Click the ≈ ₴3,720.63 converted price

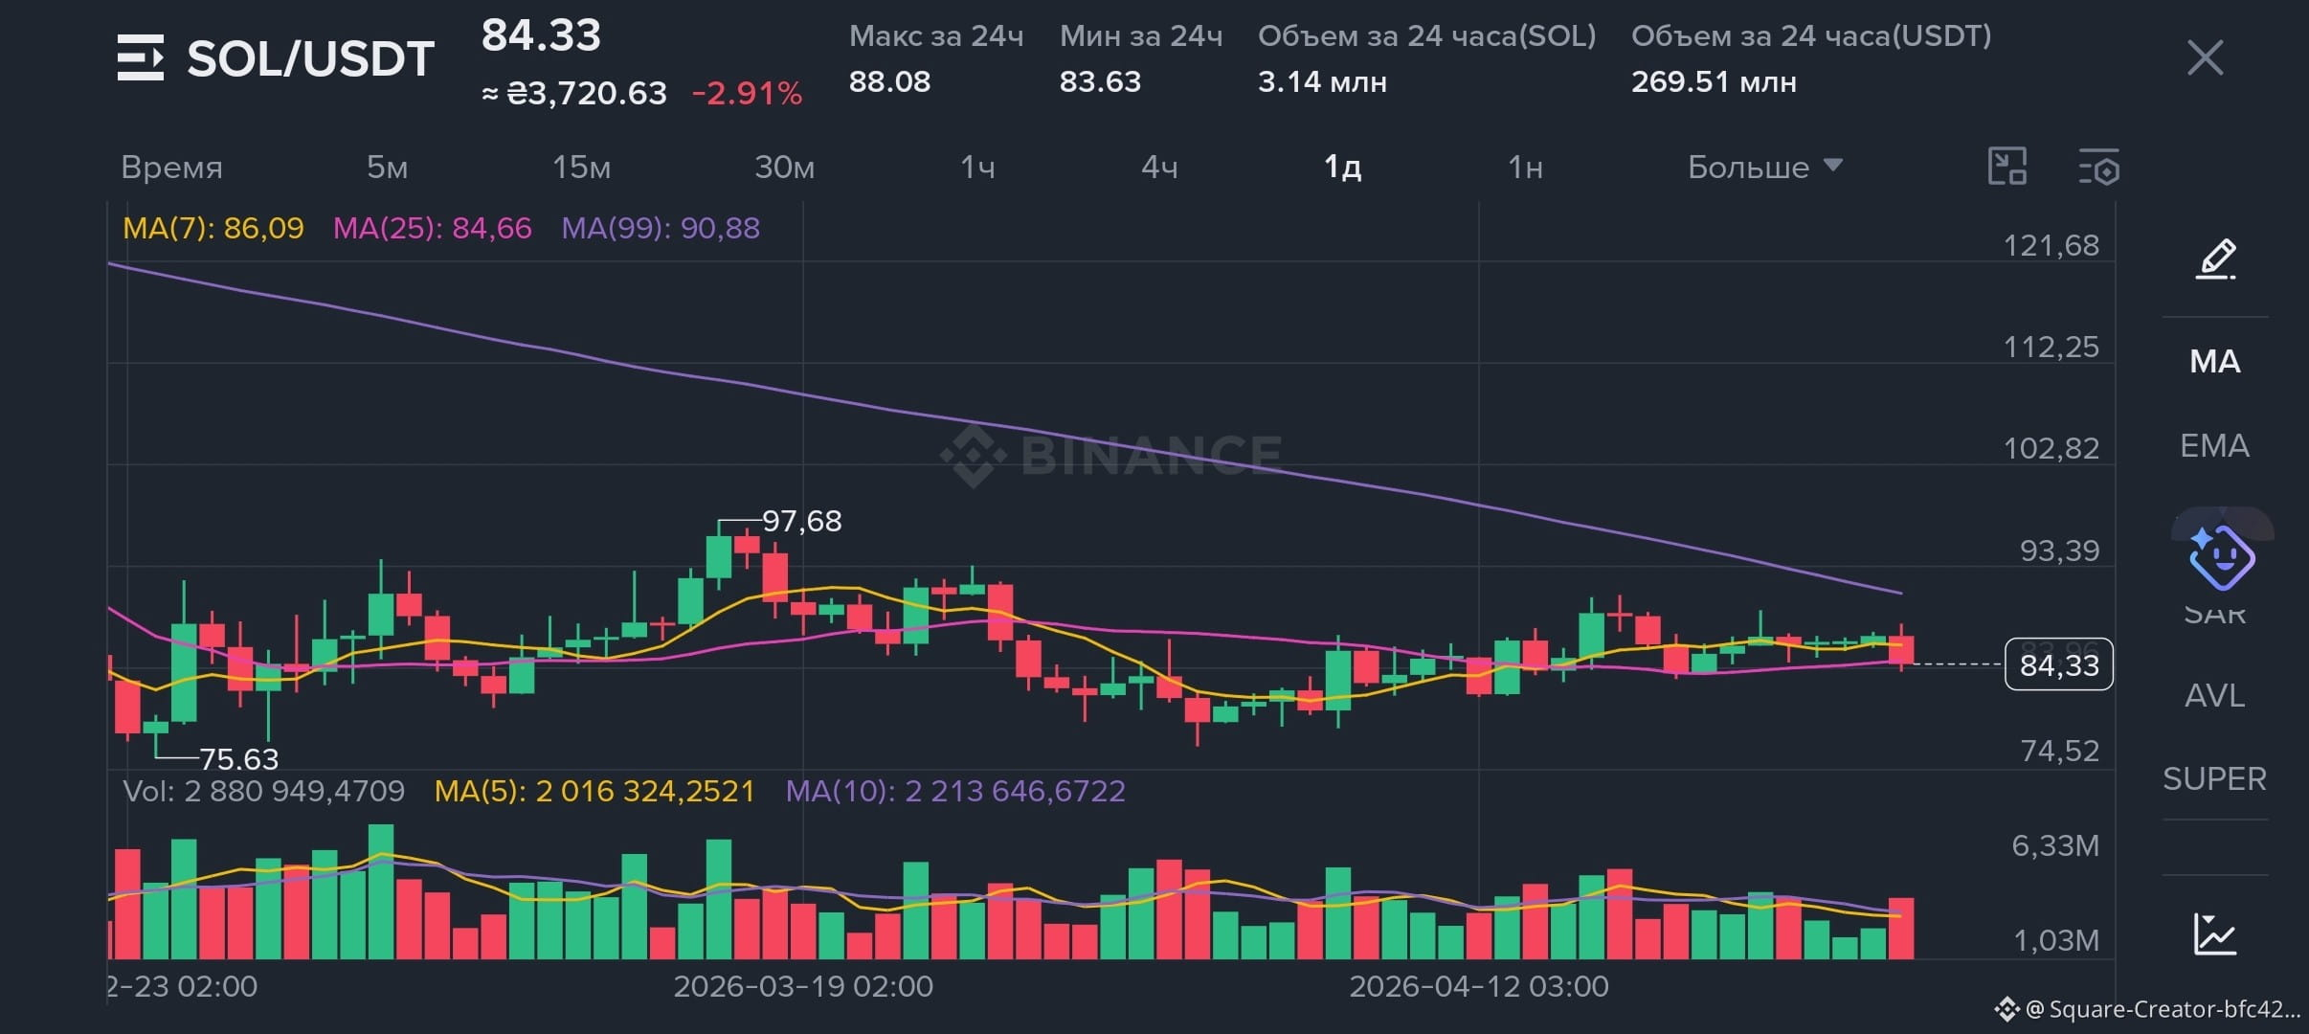[573, 94]
